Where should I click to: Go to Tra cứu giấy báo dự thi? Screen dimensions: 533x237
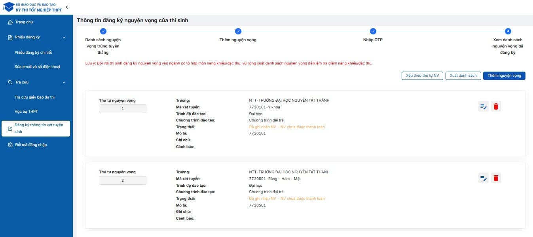click(x=34, y=97)
